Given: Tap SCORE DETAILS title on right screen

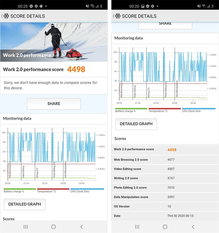Looking at the screenshot, I should 139,16.
